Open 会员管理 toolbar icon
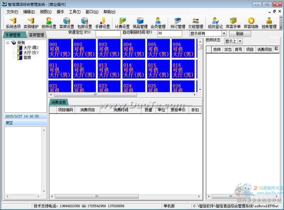284x210 pixels. tap(158, 23)
